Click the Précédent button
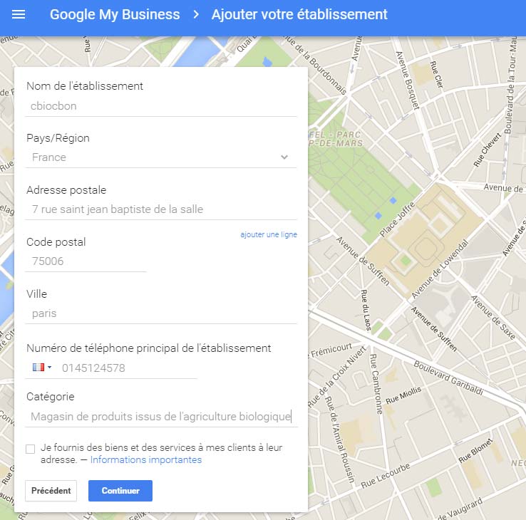526x520 pixels. coord(51,491)
